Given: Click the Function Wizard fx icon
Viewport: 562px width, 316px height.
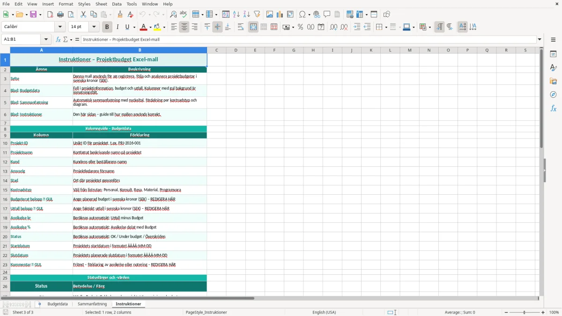Looking at the screenshot, I should point(59,39).
